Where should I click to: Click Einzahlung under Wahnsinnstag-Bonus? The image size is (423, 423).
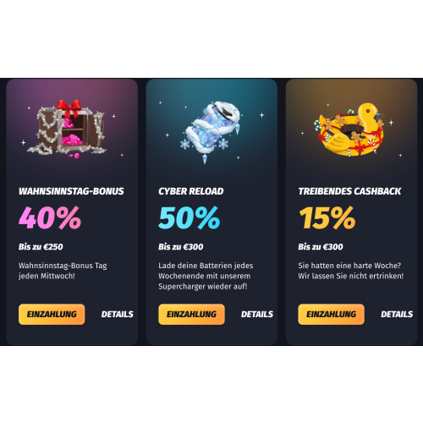(52, 314)
